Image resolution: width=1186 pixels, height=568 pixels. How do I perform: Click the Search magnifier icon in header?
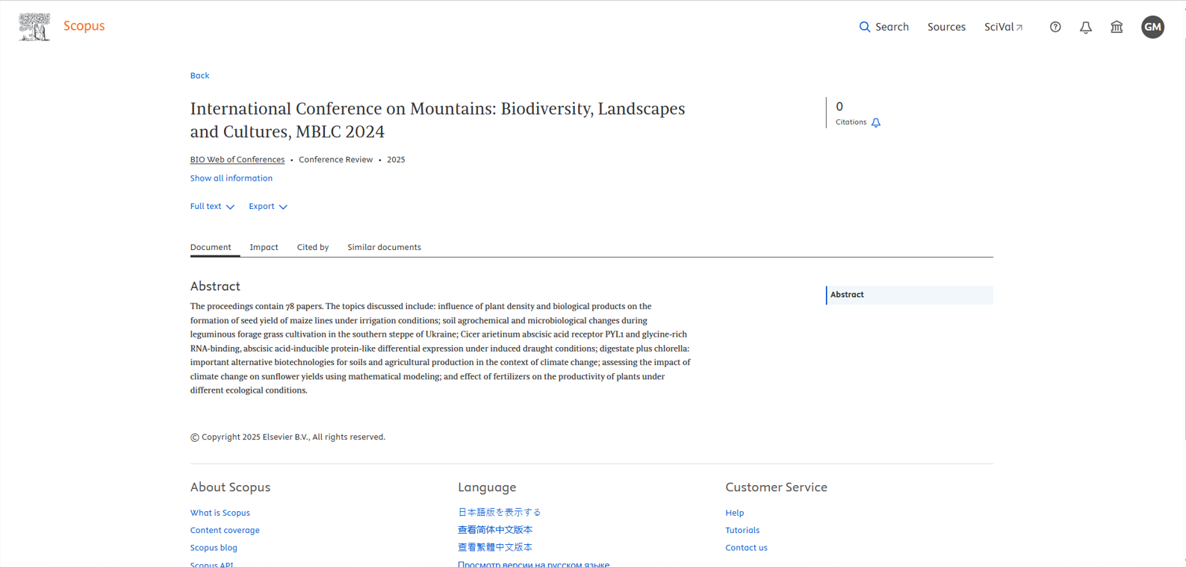click(865, 27)
